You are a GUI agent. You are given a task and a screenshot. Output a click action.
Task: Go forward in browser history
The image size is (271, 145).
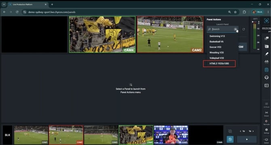click(x=11, y=12)
